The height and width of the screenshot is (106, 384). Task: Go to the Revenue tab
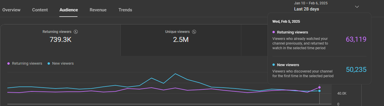pyautogui.click(x=98, y=10)
